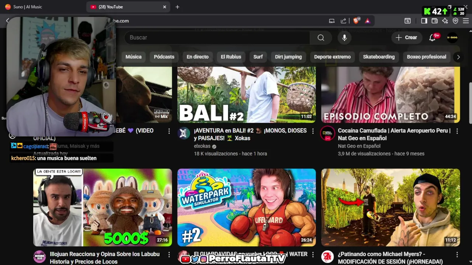Click the Illojuan Reacciona video channel avatar
The image size is (472, 265).
pyautogui.click(x=40, y=257)
